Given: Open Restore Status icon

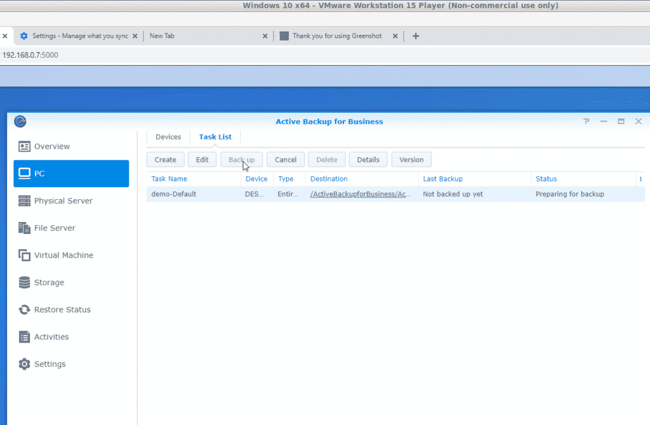Looking at the screenshot, I should (x=25, y=310).
